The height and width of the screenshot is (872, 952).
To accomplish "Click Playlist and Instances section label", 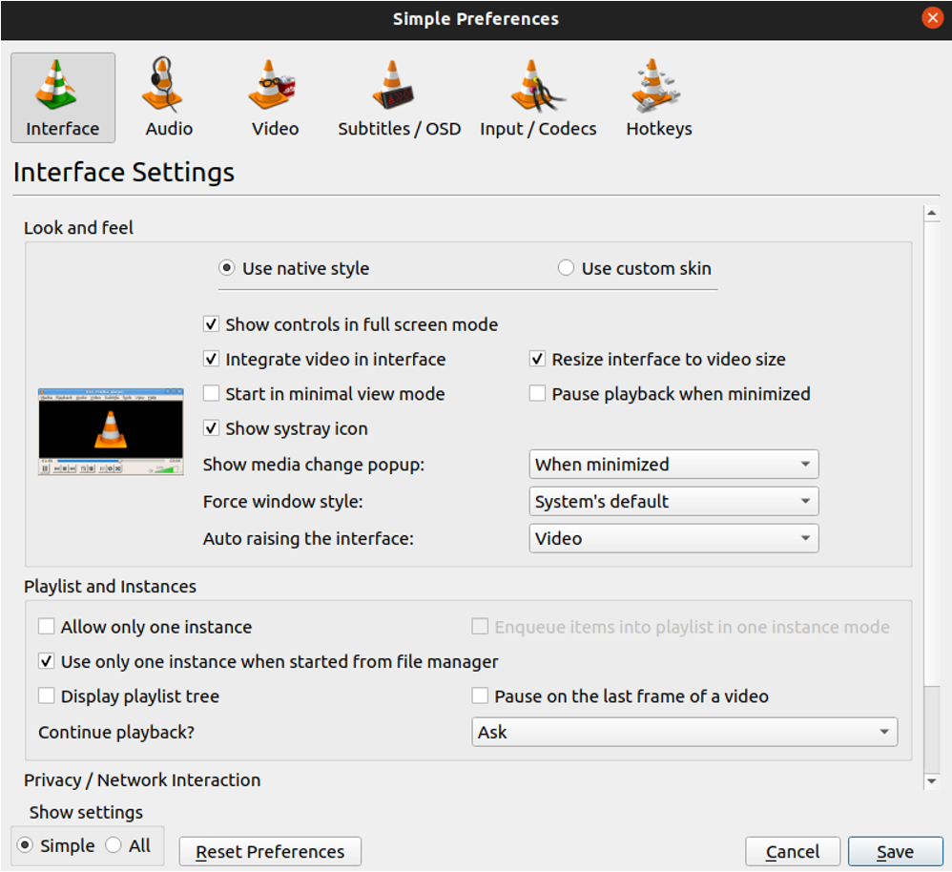I will pos(110,587).
